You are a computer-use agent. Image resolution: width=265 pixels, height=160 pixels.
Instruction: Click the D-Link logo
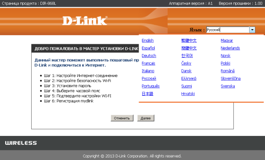pyautogui.click(x=85, y=21)
